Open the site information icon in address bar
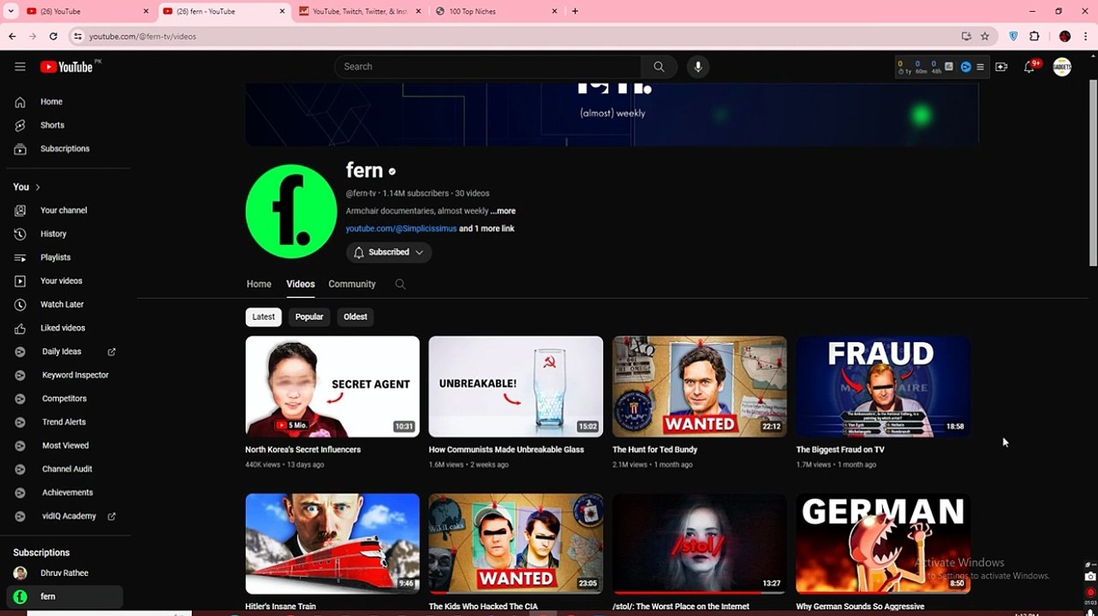This screenshot has height=616, width=1098. 77,36
